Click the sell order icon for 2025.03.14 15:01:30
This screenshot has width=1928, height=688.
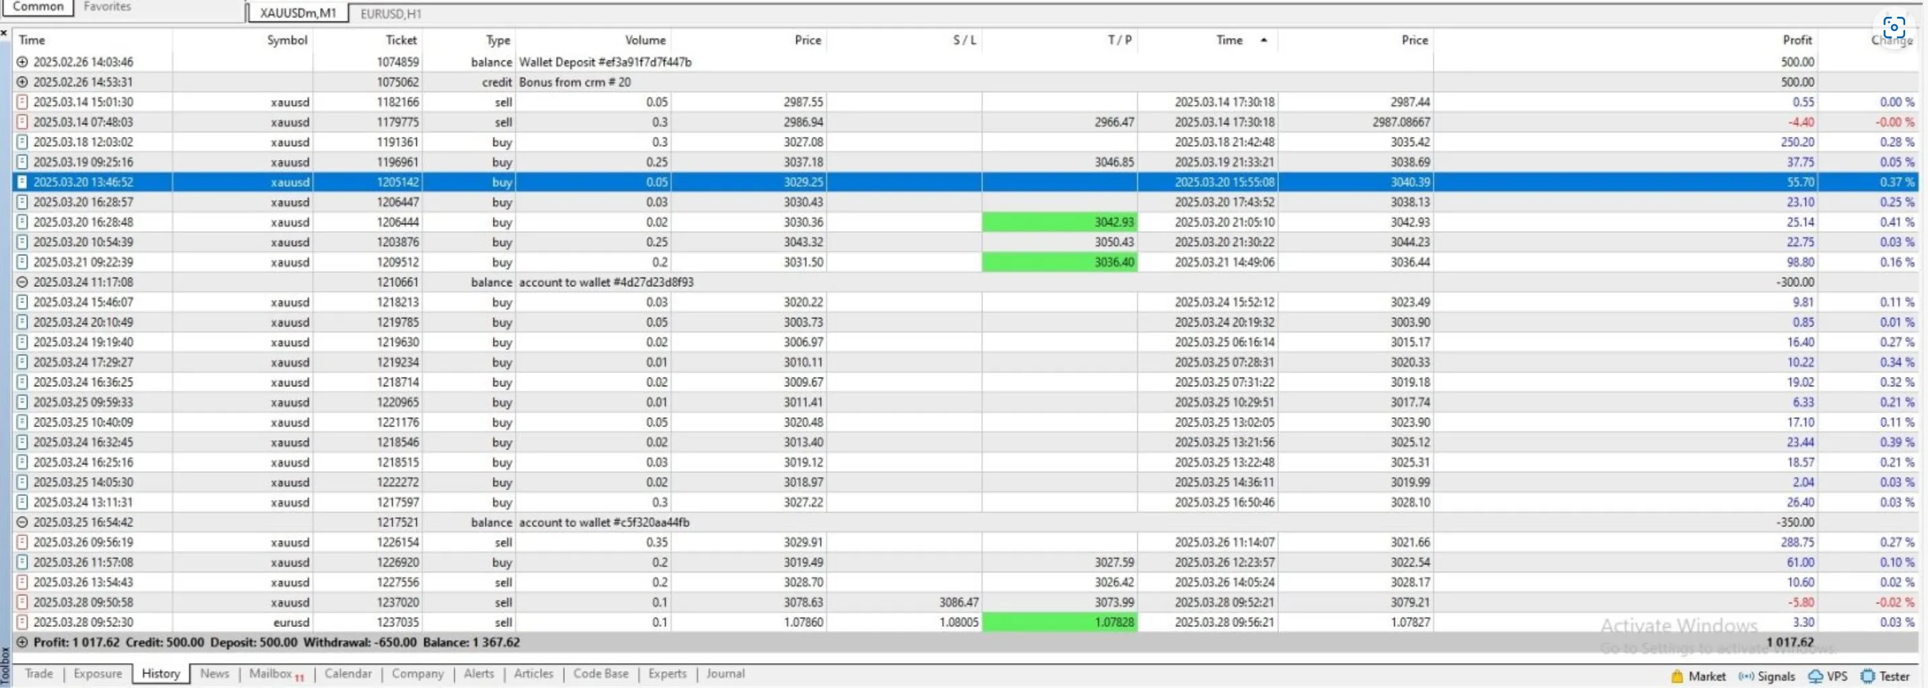(22, 101)
